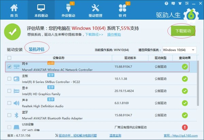Image resolution: width=204 pixels, height=140 pixels.
Task: Open the 软件 tab
Action: (122, 11)
